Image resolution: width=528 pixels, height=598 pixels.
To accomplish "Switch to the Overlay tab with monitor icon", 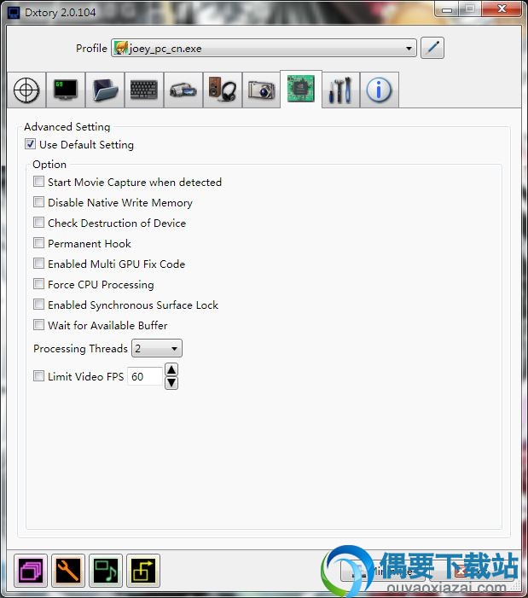I will tap(66, 90).
